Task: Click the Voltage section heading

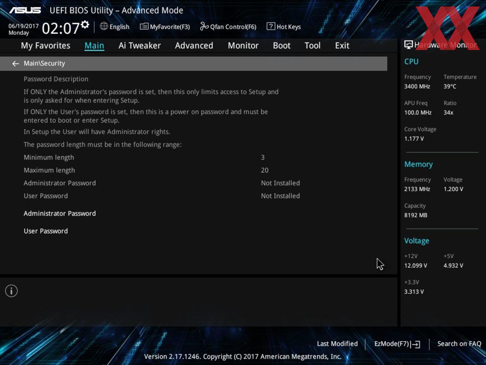Action: click(x=417, y=241)
